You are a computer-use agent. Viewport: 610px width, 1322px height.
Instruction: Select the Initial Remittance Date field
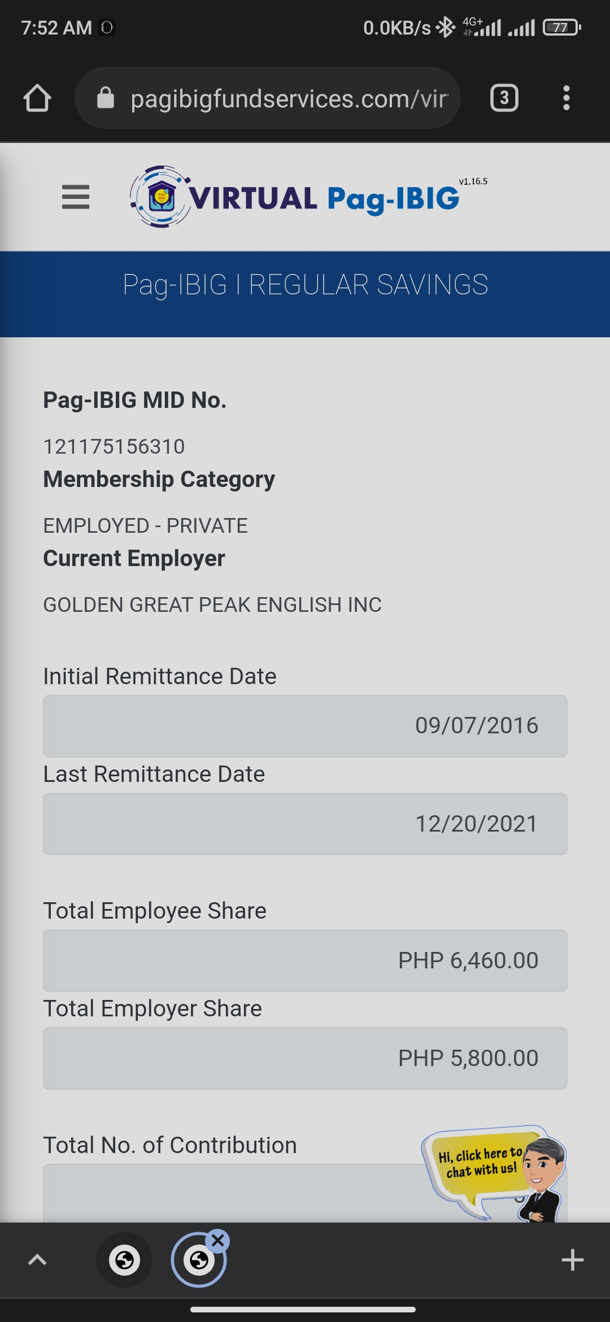(x=305, y=726)
